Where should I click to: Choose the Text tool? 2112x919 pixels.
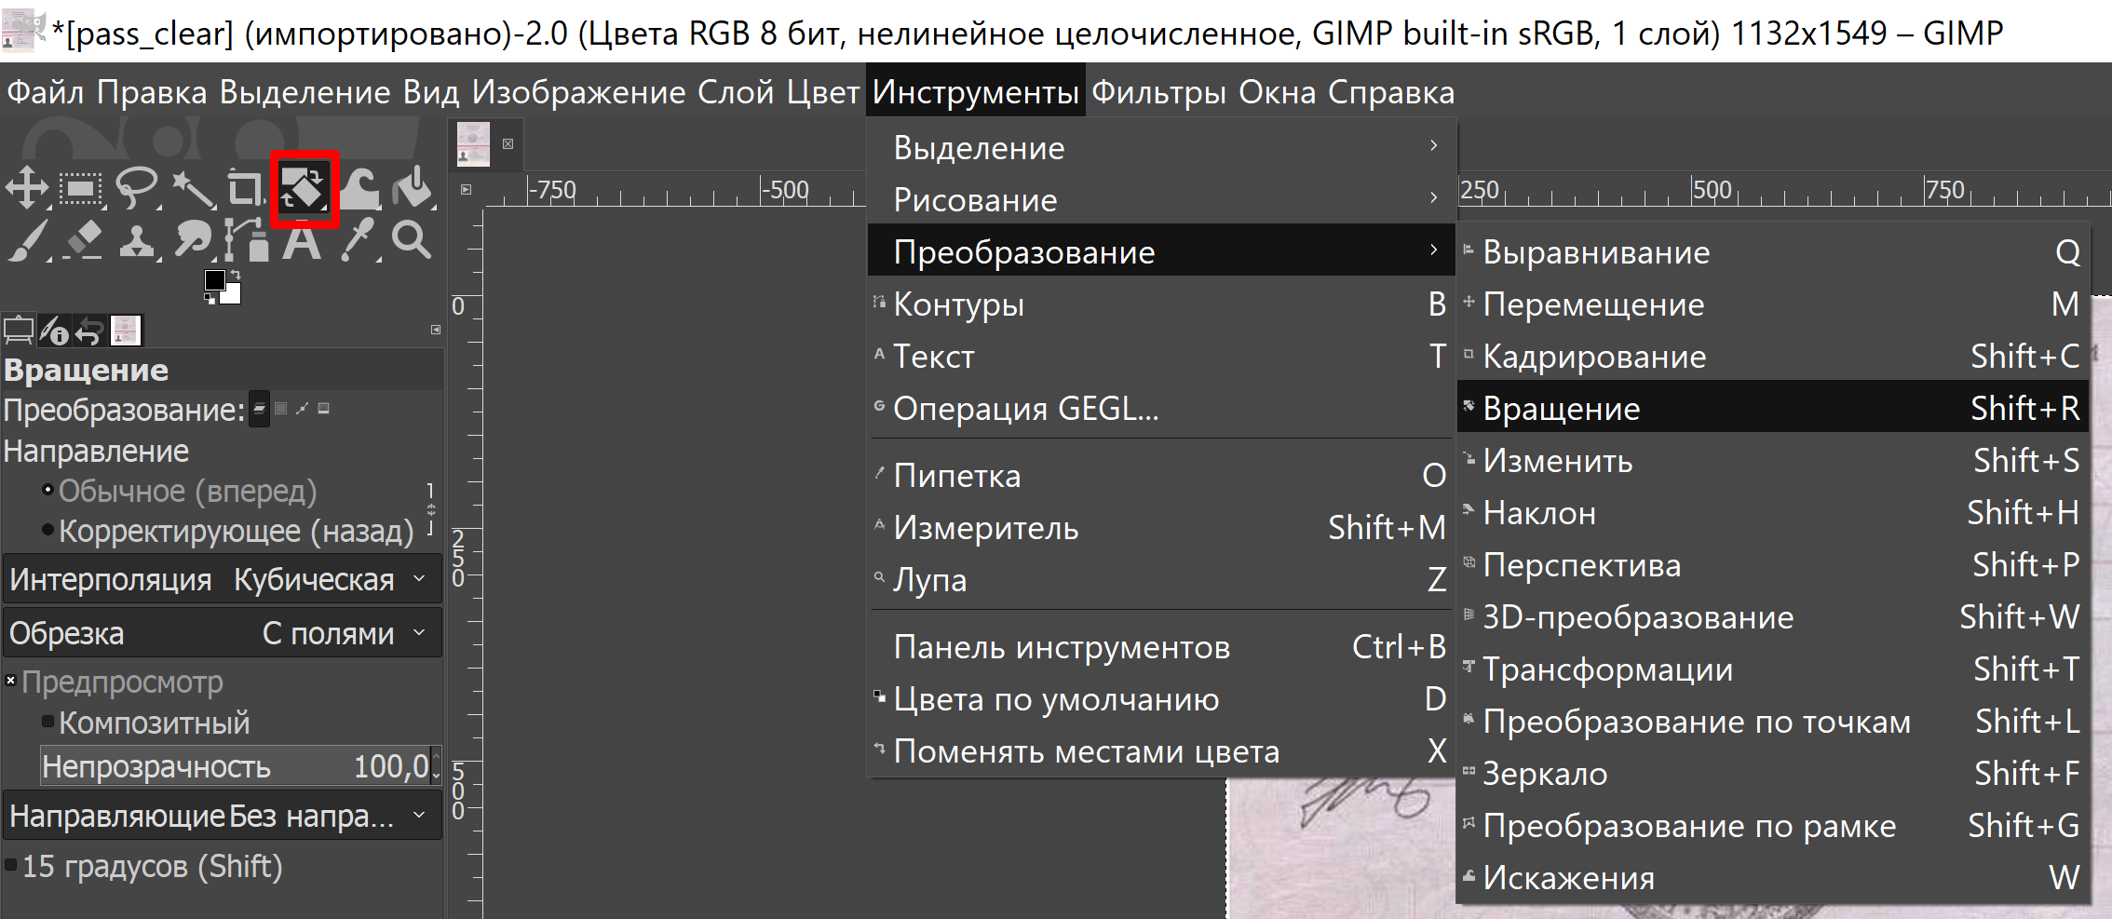(303, 240)
